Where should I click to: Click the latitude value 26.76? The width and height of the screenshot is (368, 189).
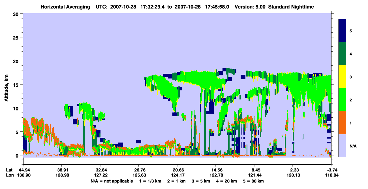click(x=138, y=170)
